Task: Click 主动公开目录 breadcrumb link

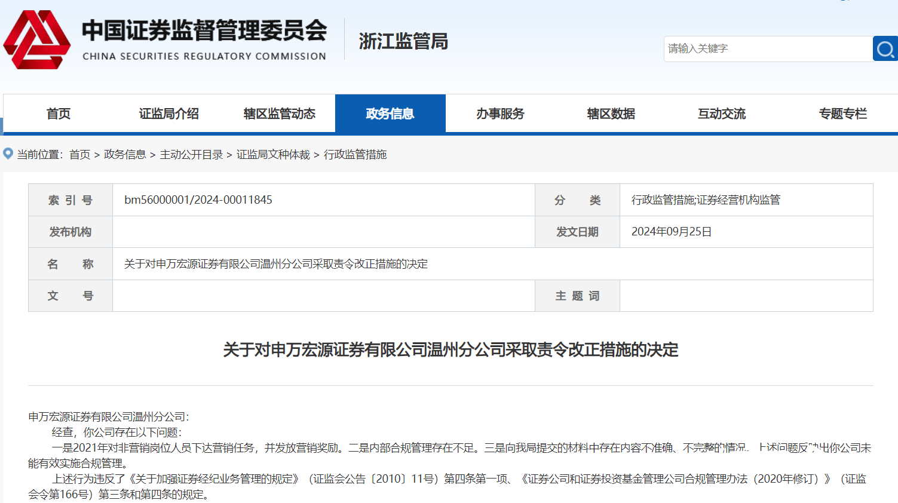Action: (191, 155)
